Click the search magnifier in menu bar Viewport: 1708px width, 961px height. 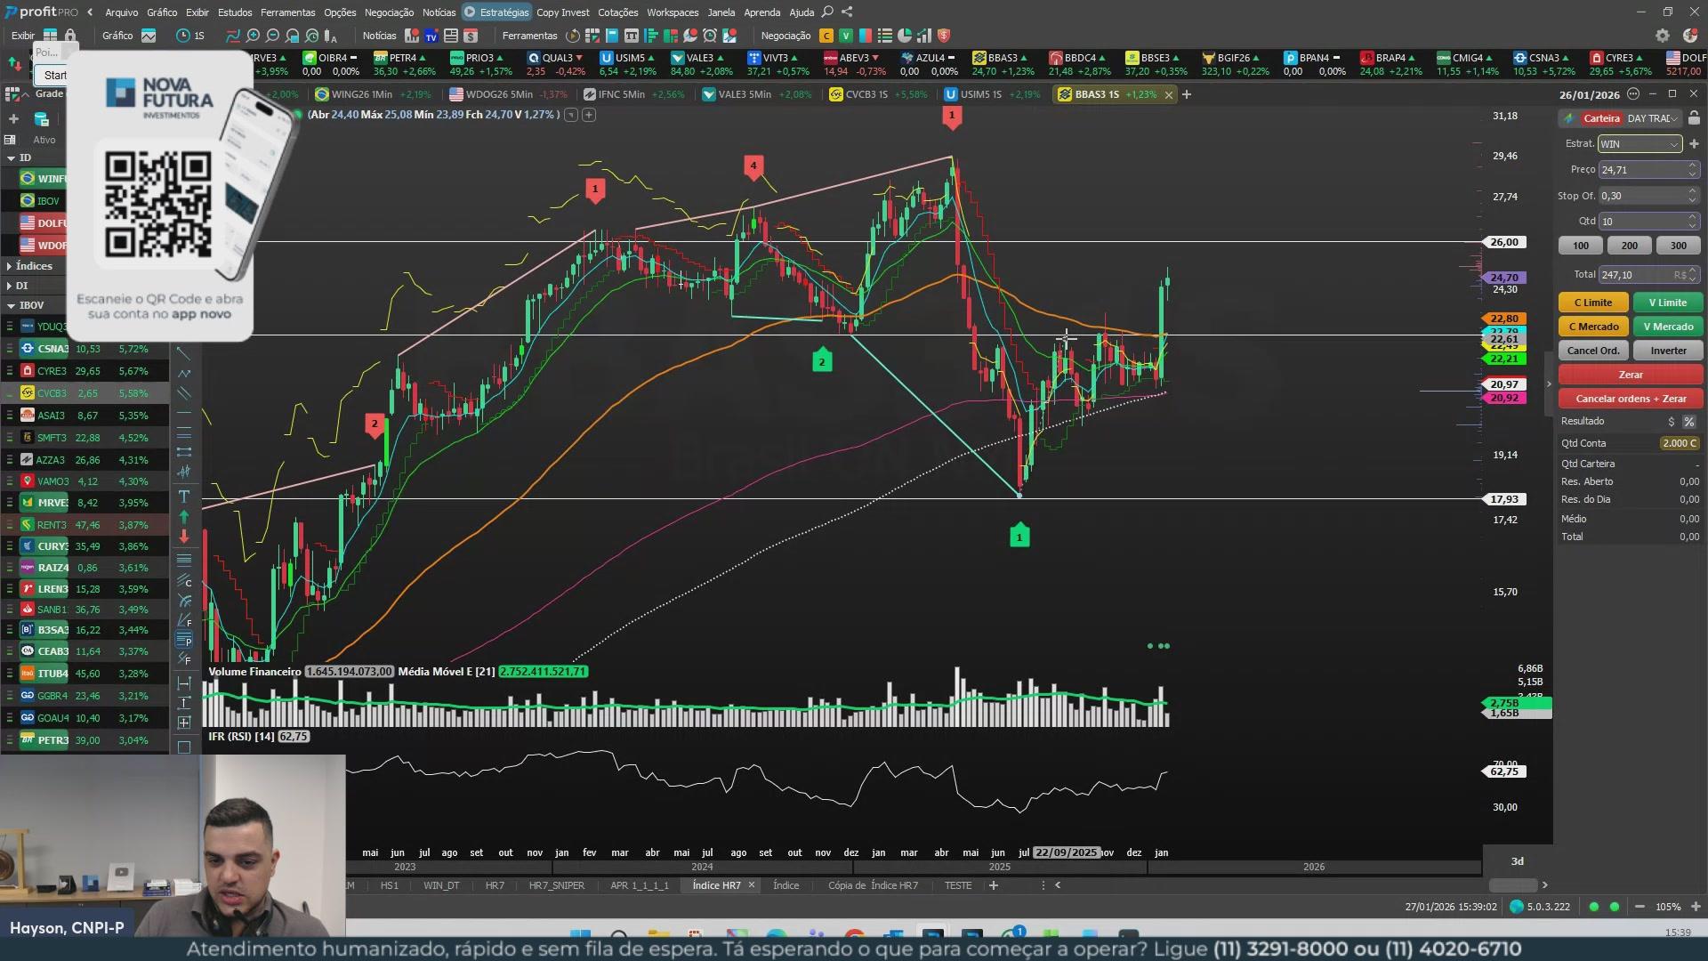(x=827, y=12)
